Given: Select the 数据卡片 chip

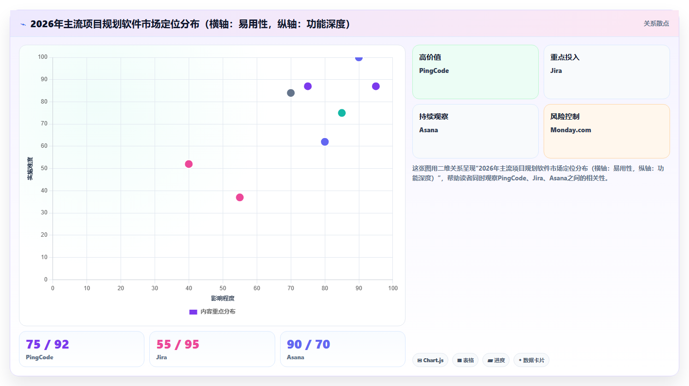Looking at the screenshot, I should pos(531,360).
